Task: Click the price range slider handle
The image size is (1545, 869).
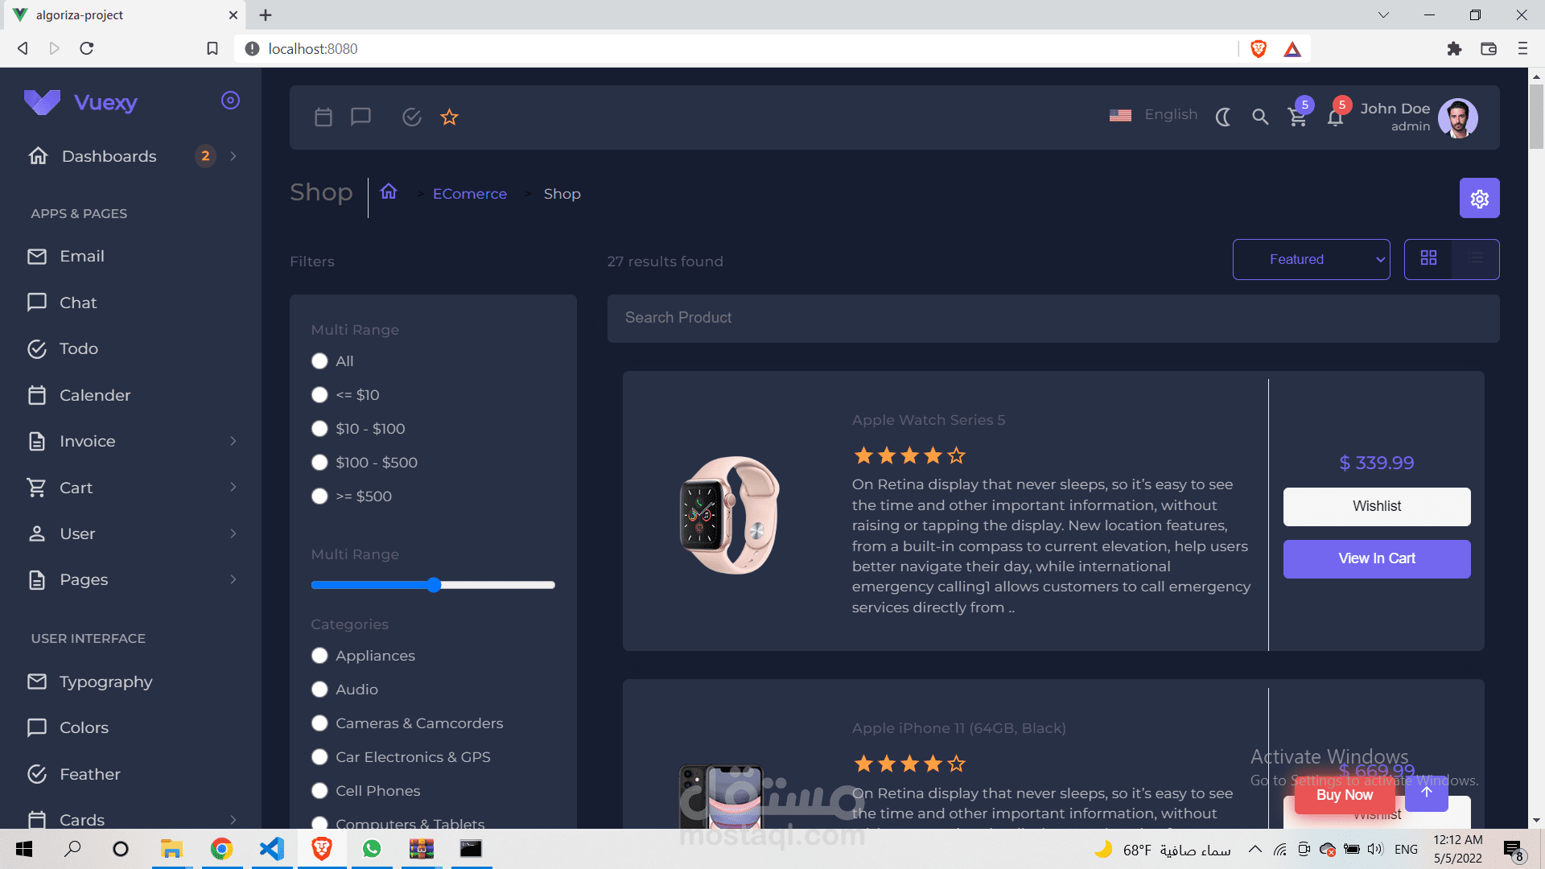Action: [x=434, y=585]
